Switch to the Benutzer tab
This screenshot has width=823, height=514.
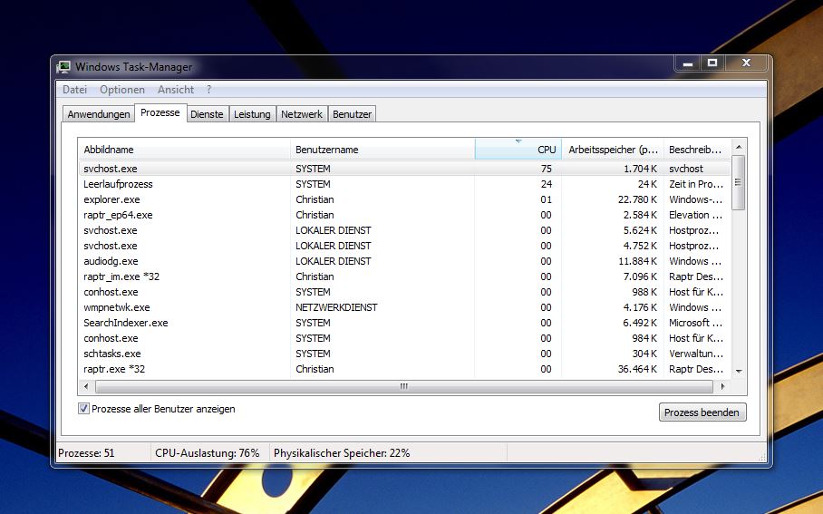[x=353, y=114]
